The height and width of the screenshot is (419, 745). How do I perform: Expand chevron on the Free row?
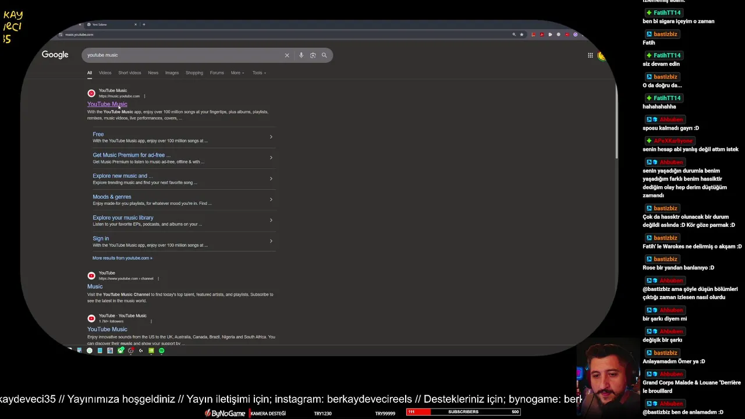point(271,137)
